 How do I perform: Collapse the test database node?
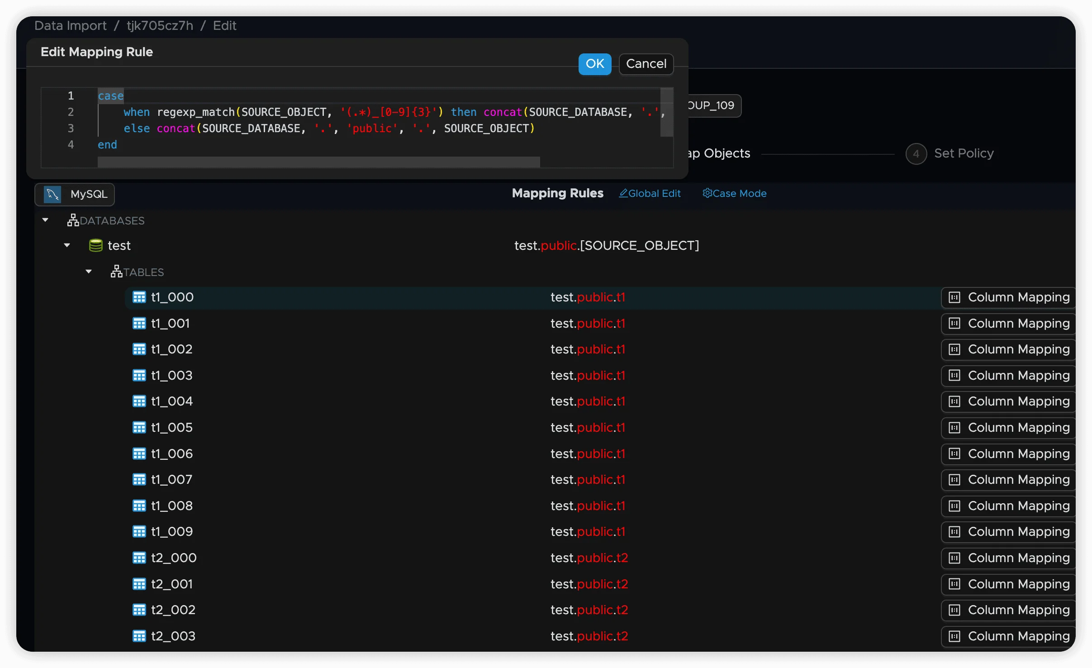click(x=67, y=246)
